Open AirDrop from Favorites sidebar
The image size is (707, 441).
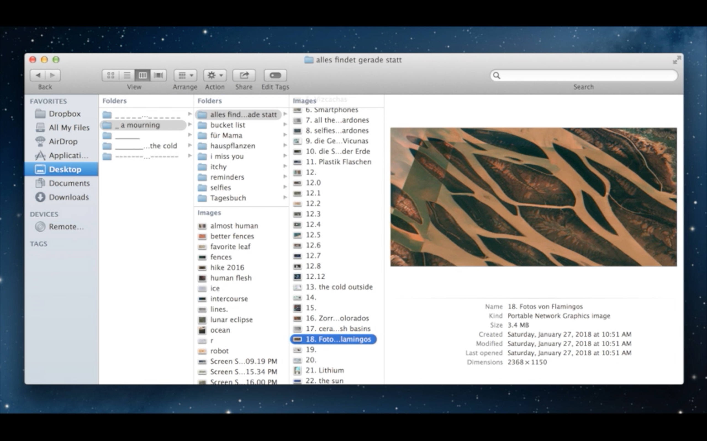63,141
